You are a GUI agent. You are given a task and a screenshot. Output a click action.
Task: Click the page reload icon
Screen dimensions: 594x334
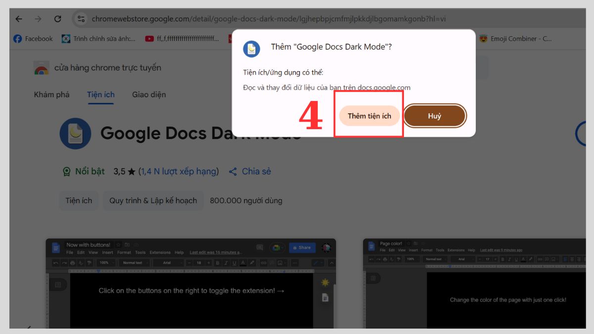pos(58,19)
